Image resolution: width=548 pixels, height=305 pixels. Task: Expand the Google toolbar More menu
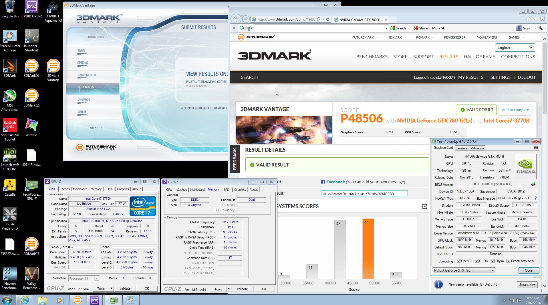(438, 28)
